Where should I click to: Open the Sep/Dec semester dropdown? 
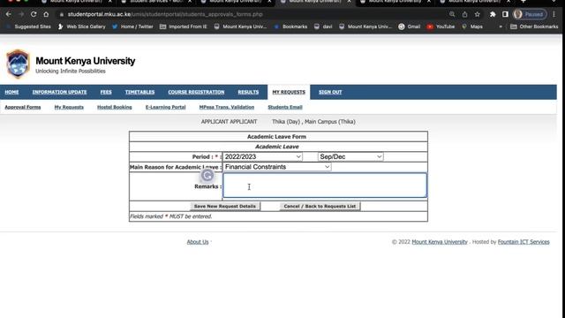(350, 157)
